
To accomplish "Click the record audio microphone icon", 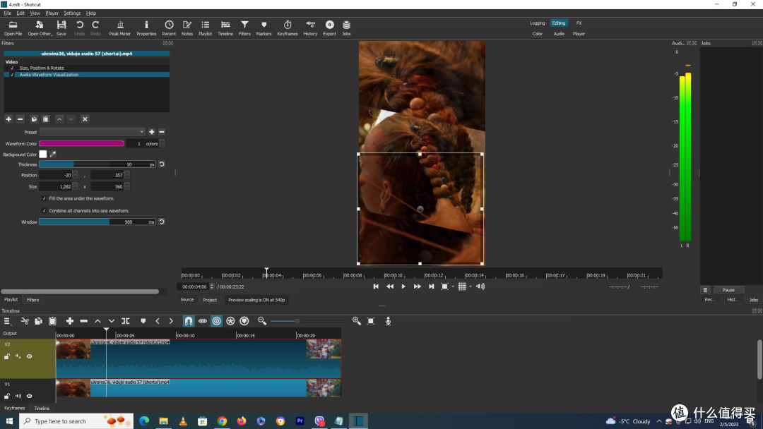I will (388, 321).
